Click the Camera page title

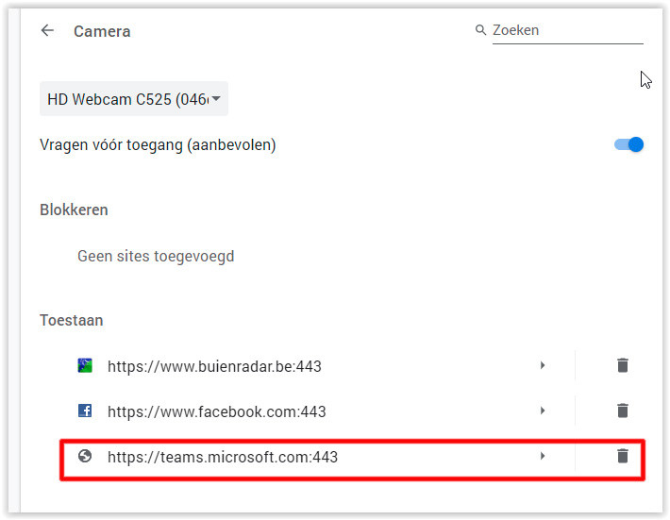coord(102,31)
